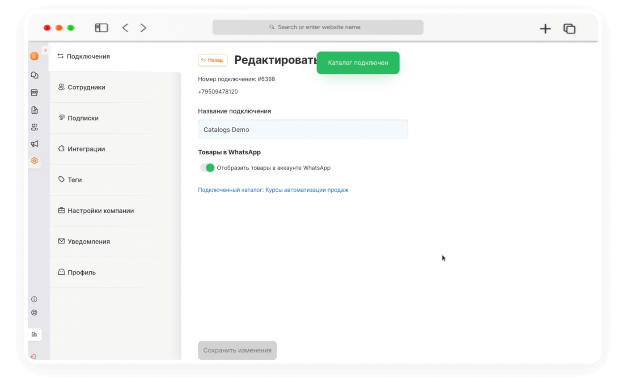Expand the sidebar with double chevron
626x382 pixels.
45,50
